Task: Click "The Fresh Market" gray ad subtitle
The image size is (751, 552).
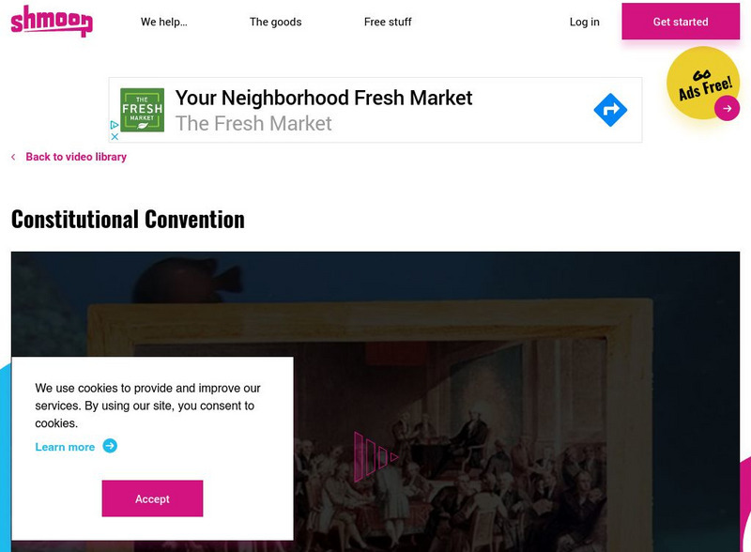Action: pos(253,123)
